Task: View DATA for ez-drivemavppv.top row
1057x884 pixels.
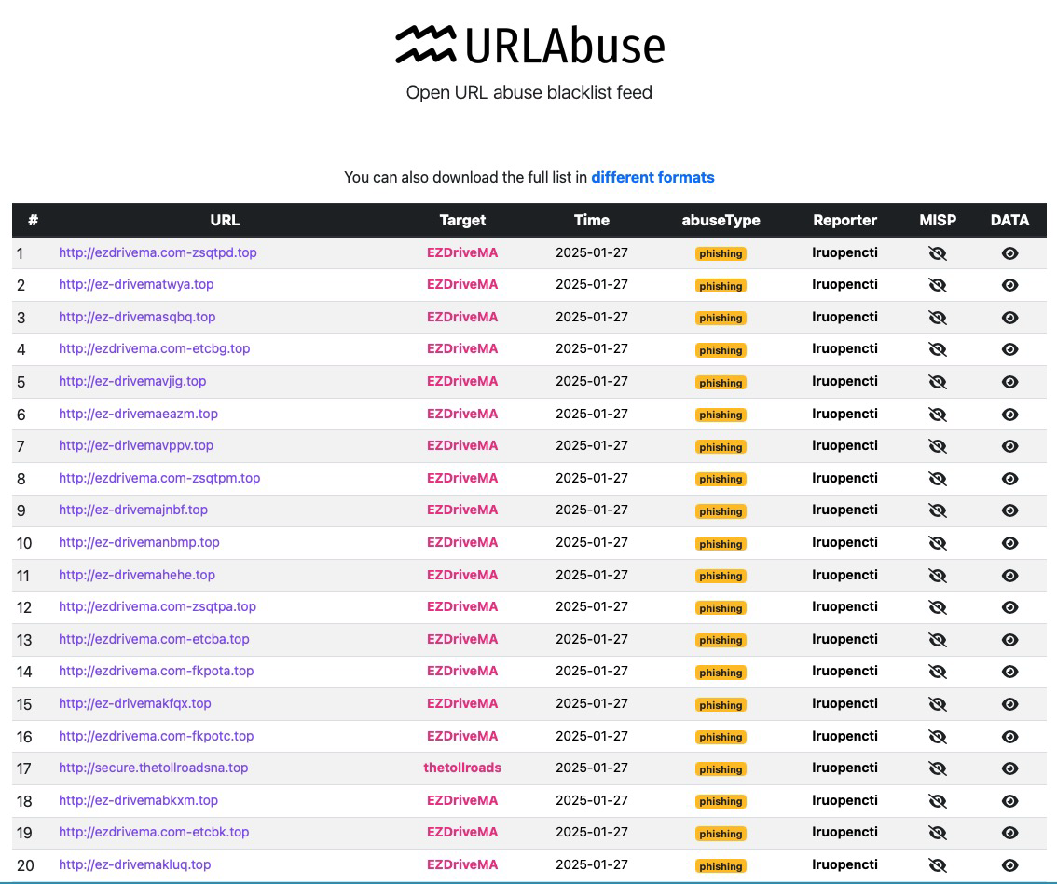Action: (1009, 446)
